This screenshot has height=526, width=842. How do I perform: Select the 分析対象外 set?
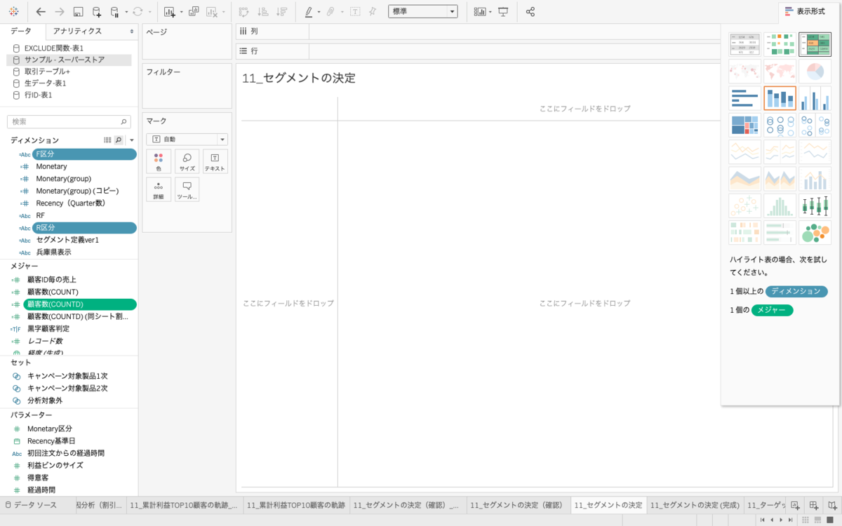pos(45,400)
